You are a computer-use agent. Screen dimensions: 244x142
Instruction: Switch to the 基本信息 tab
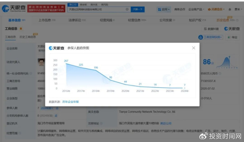point(17,20)
